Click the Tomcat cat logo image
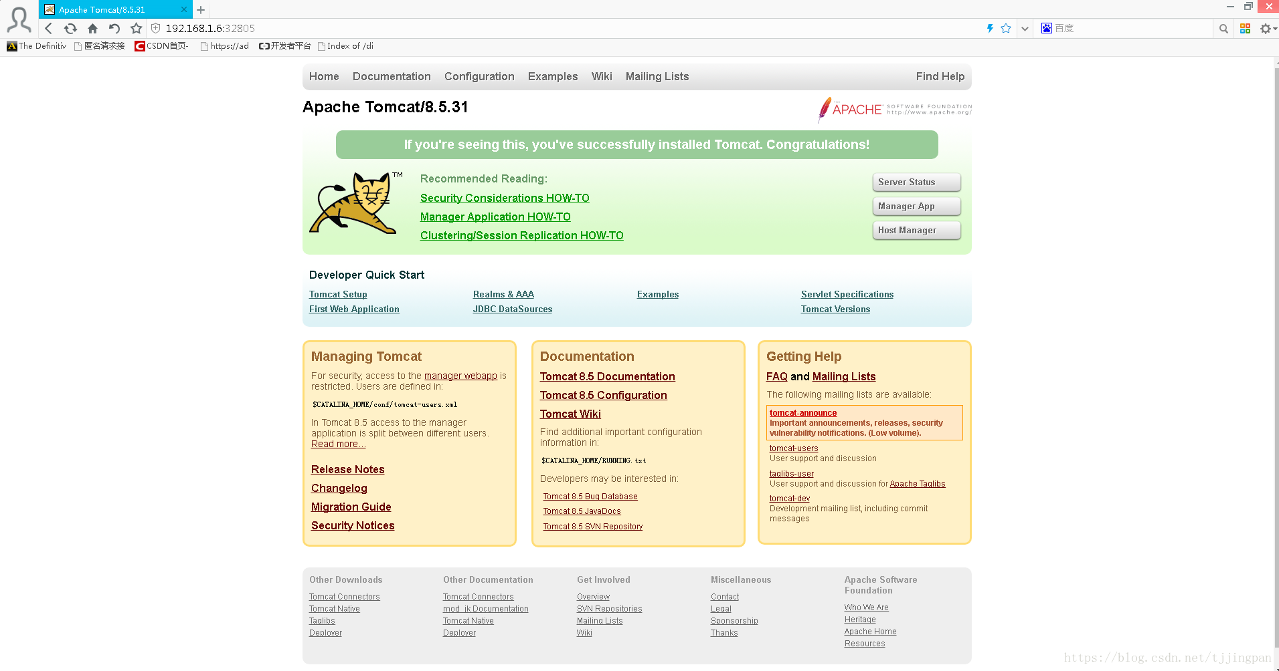 click(x=354, y=203)
